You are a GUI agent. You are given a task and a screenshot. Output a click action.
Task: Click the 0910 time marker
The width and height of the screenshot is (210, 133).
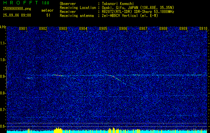pyautogui.click(x=203, y=29)
